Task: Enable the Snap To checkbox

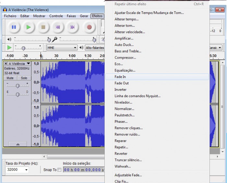Action: click(59, 170)
